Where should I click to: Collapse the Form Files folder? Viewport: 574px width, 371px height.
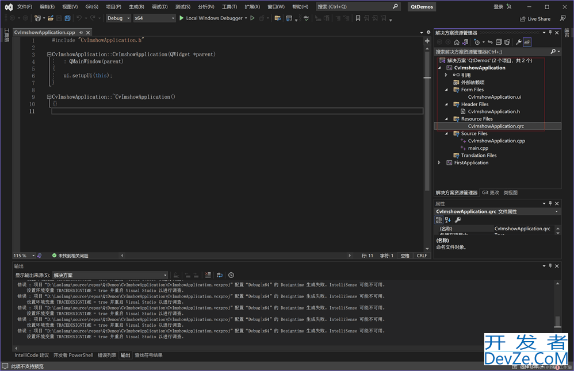pyautogui.click(x=446, y=90)
